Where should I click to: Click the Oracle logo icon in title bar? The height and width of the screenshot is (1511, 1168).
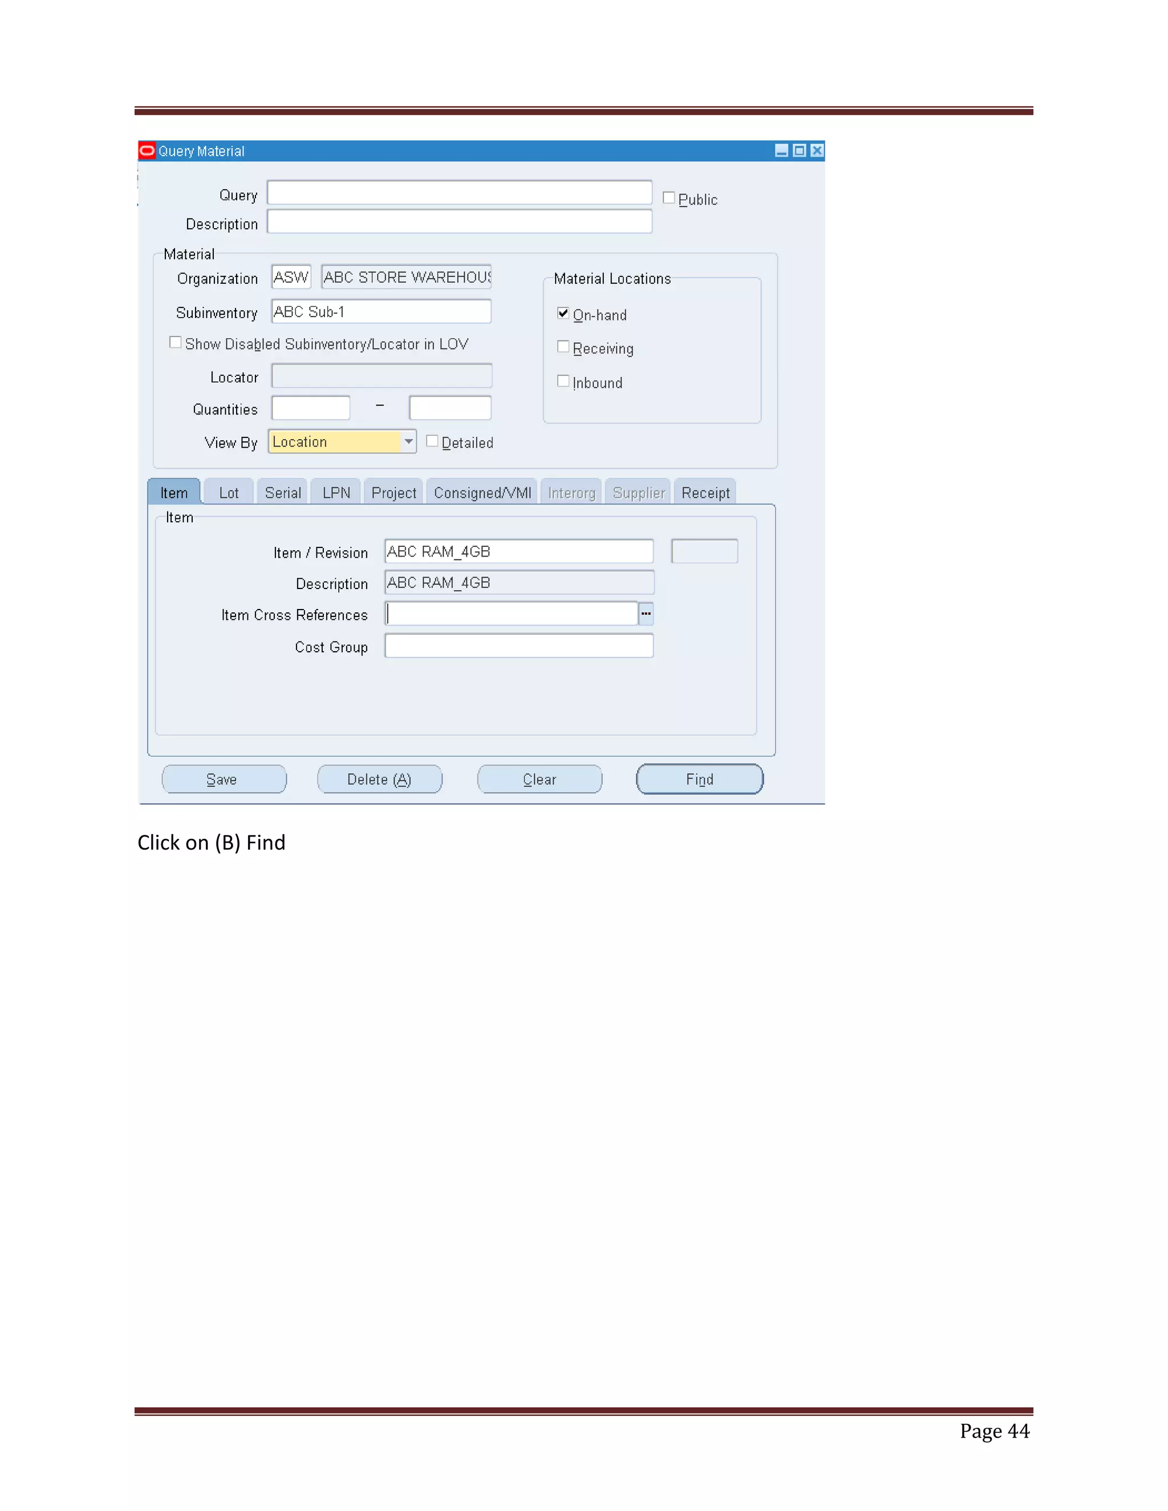click(147, 151)
